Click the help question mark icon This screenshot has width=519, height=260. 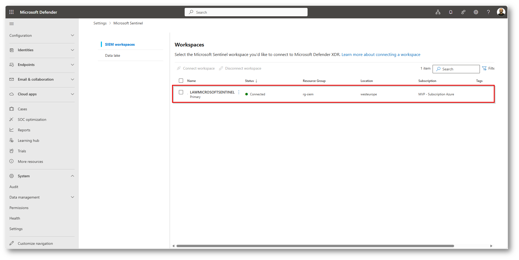coord(488,12)
